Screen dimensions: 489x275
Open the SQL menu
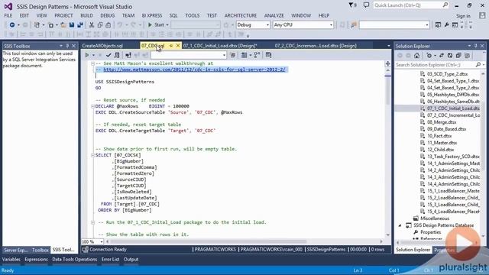tap(173, 15)
